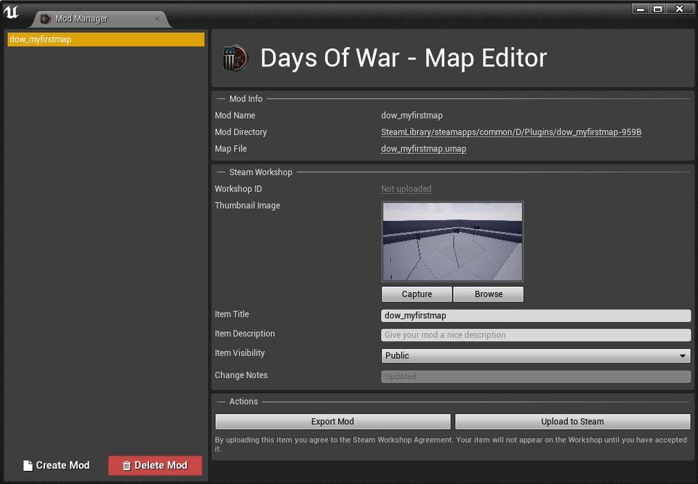The height and width of the screenshot is (484, 698).
Task: Click the Steam Workshop section header
Action: click(x=260, y=172)
